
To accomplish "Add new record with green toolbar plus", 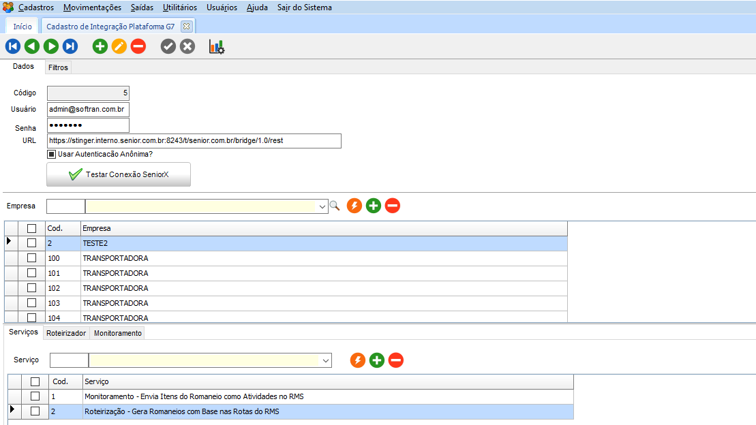I will (x=100, y=46).
